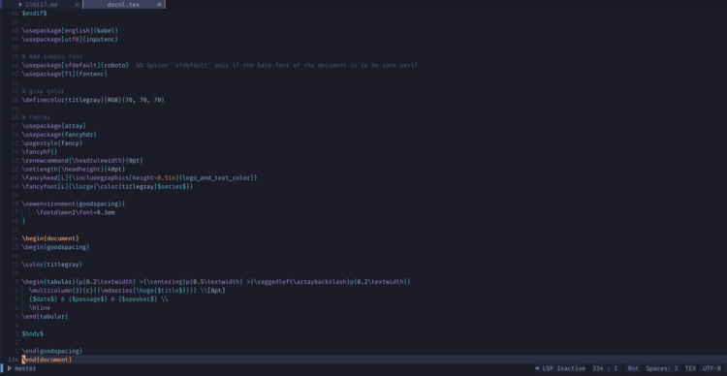Click the \end{goodspacing} line
The width and height of the screenshot is (727, 376).
tap(52, 351)
